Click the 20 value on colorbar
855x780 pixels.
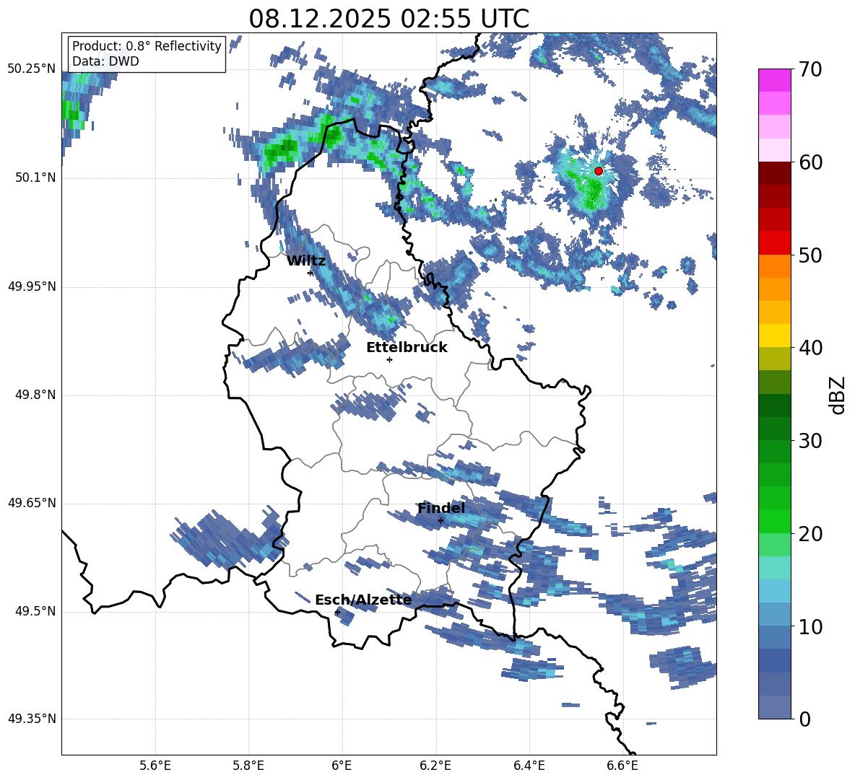810,533
